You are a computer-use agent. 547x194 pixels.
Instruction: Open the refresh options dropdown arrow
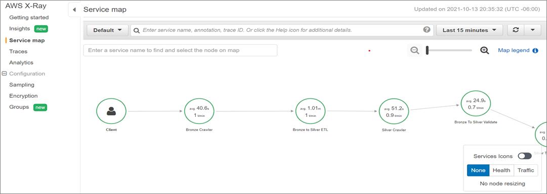click(x=532, y=30)
